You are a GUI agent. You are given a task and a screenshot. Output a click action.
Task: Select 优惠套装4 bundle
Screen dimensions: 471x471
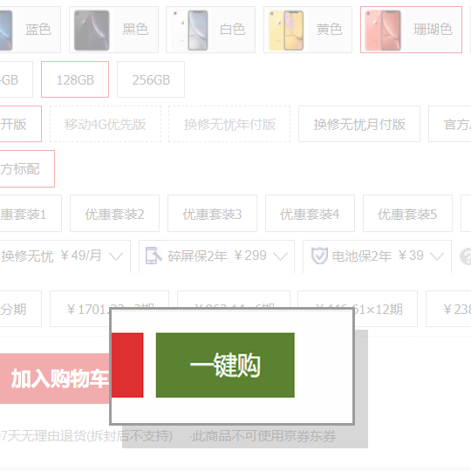(310, 214)
